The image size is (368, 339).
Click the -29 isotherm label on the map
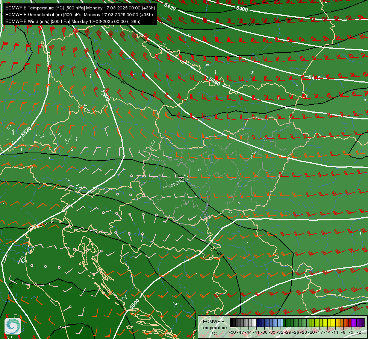[x=87, y=326]
